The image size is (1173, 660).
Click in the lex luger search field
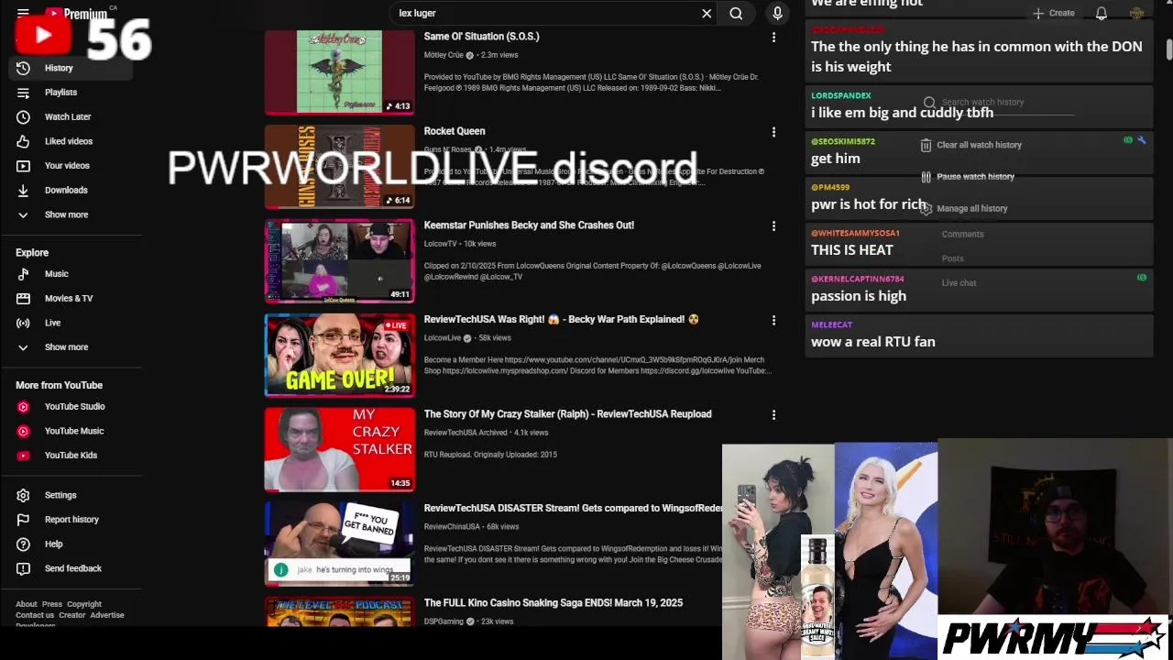click(545, 14)
